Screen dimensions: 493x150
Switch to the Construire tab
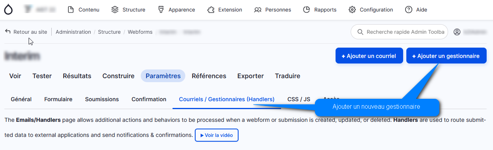click(118, 76)
